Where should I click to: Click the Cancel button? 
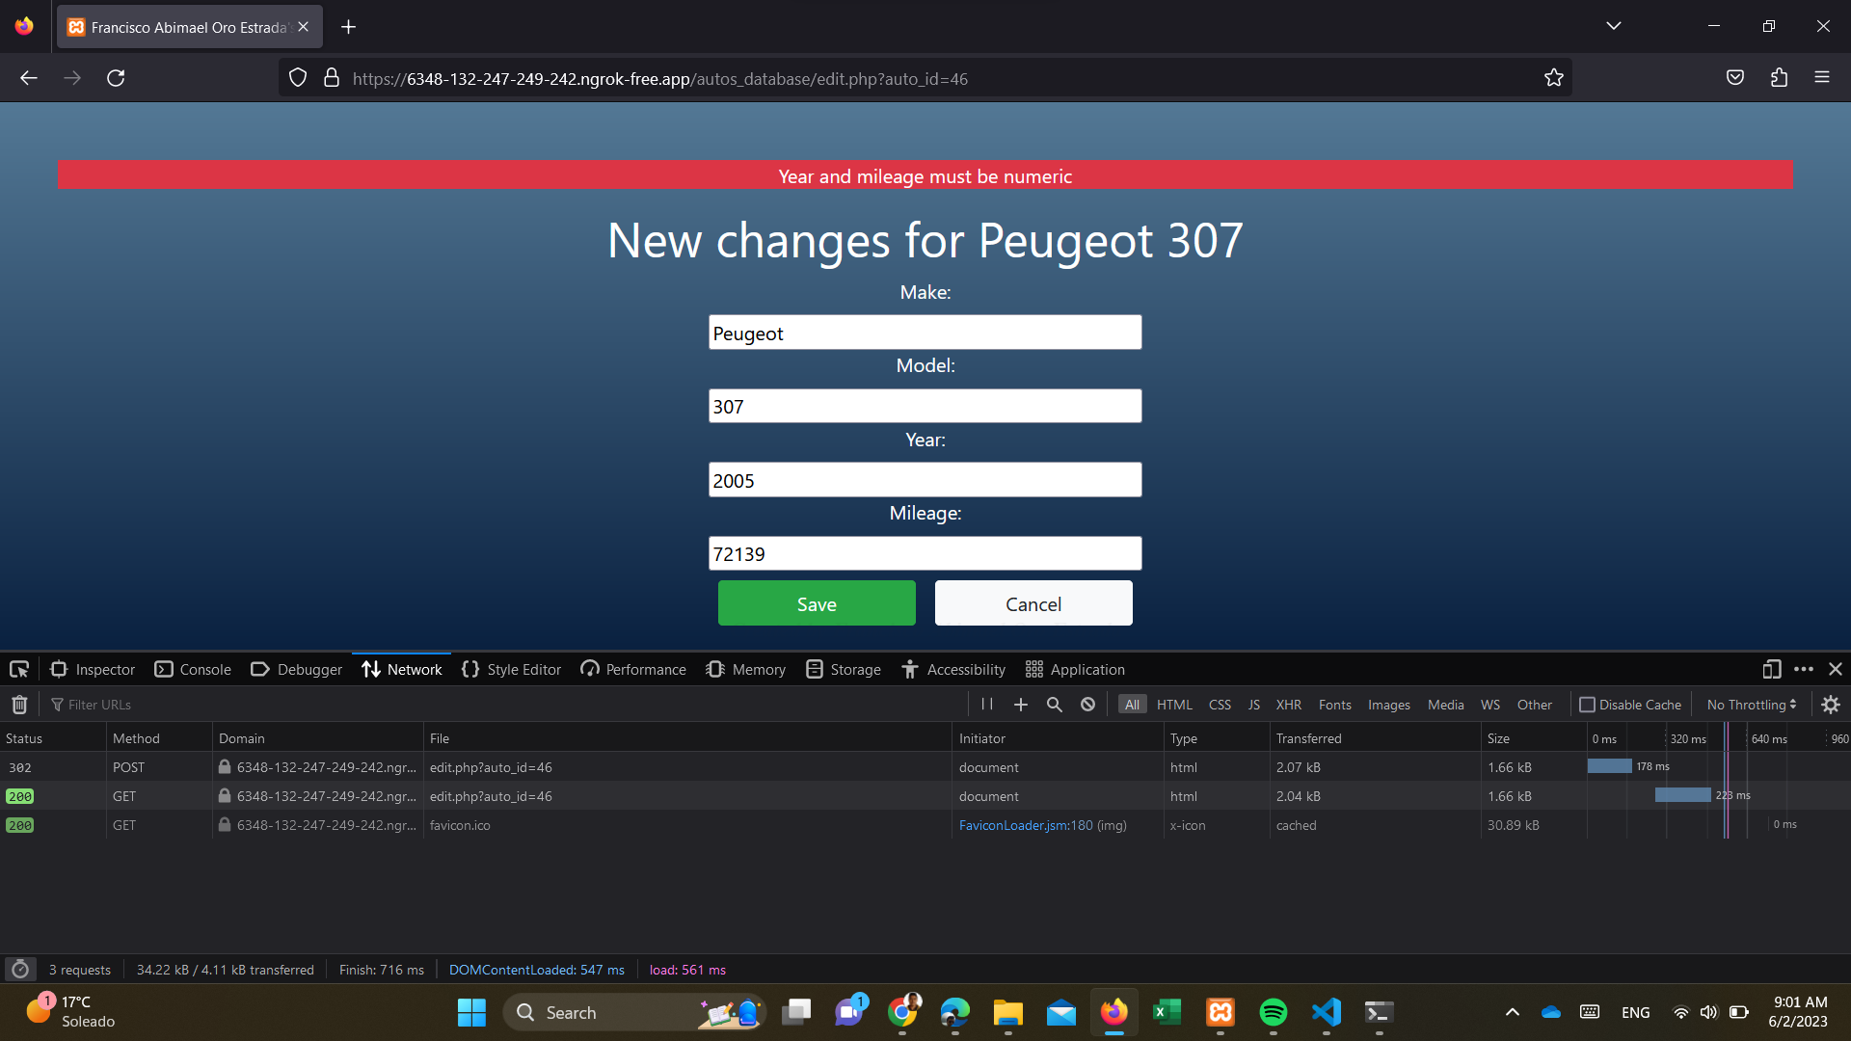(1033, 603)
